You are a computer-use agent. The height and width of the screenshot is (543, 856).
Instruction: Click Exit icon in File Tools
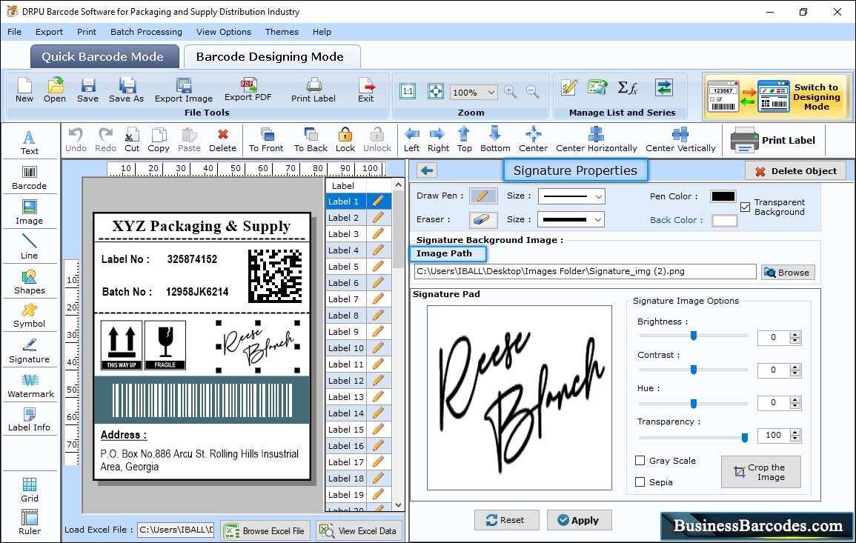click(x=366, y=90)
